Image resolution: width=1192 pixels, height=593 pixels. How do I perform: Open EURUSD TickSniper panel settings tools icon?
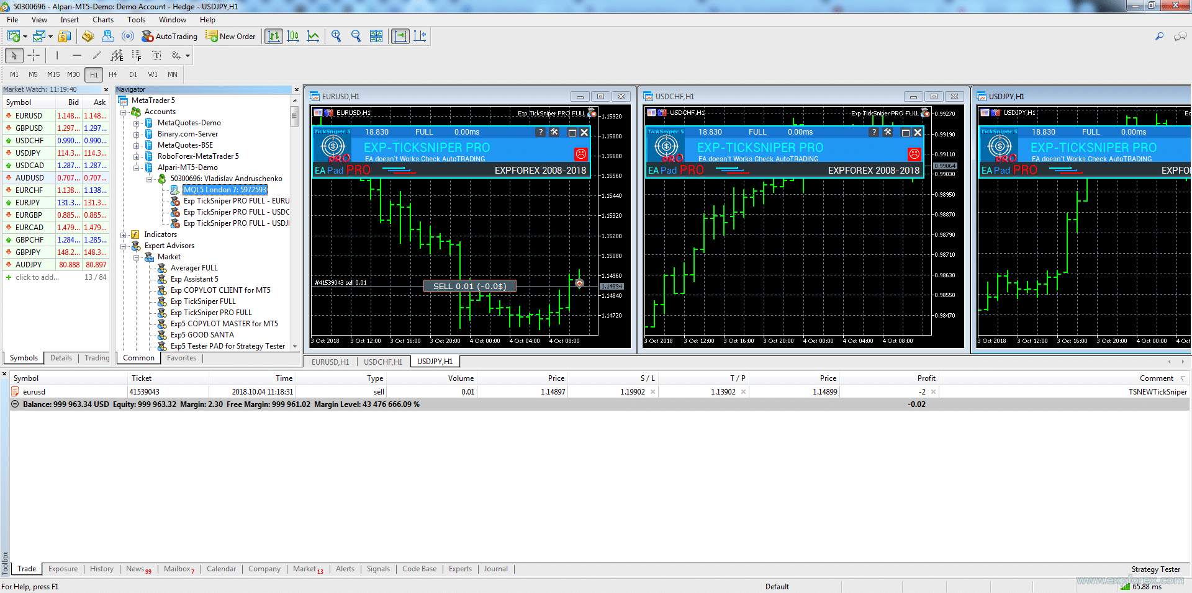(554, 132)
